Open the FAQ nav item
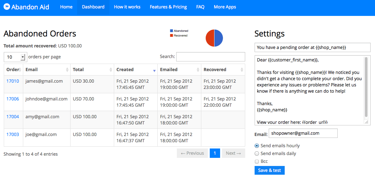This screenshot has width=375, height=180. coord(200,7)
